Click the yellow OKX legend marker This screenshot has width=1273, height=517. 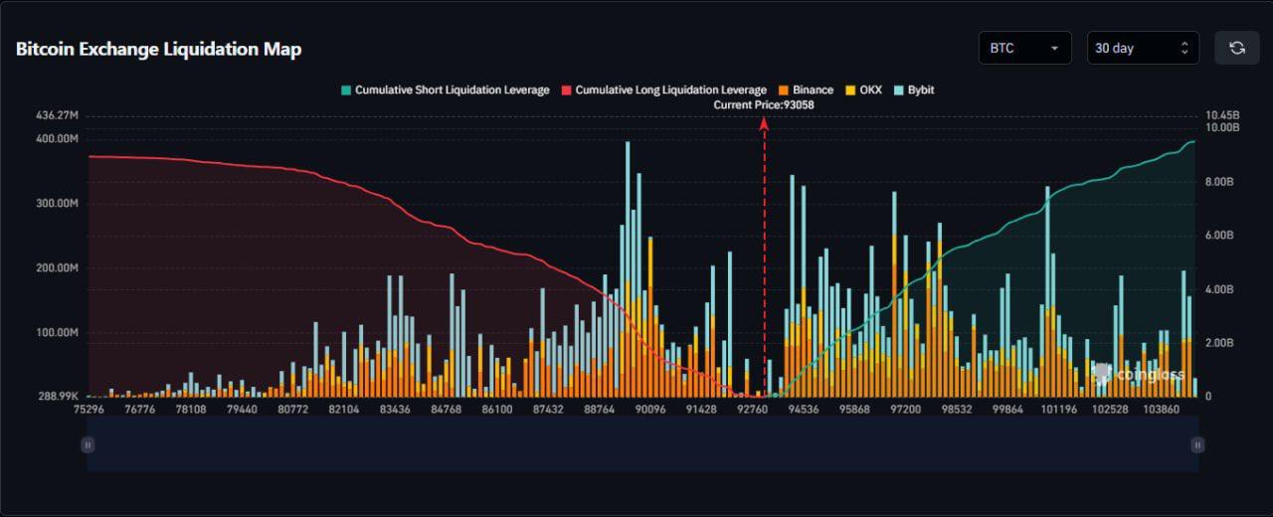point(850,90)
